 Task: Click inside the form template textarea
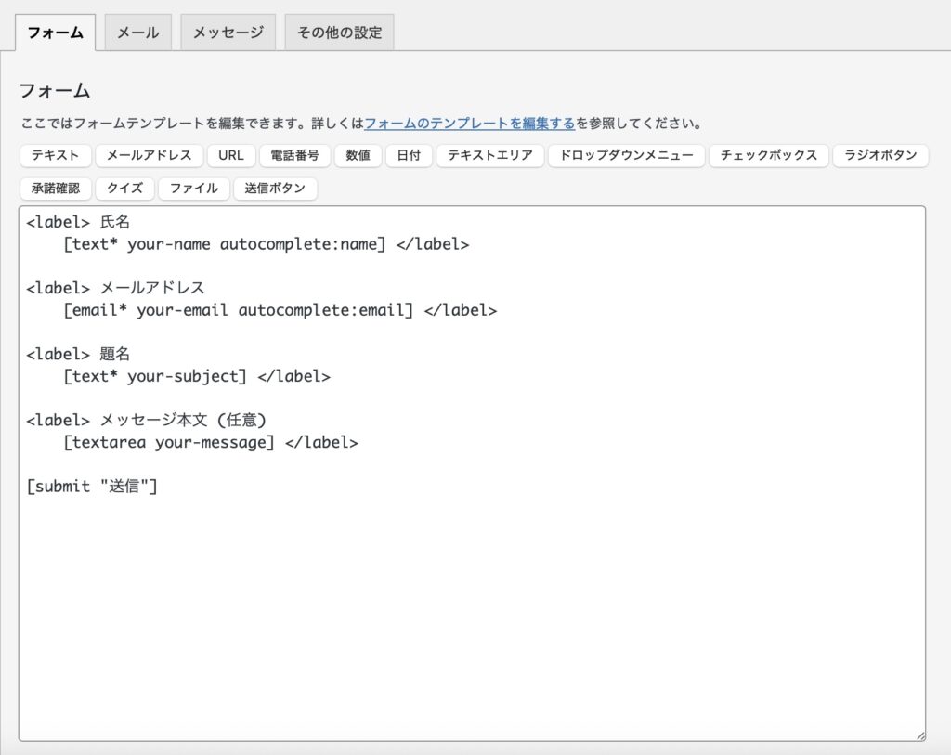[471, 604]
